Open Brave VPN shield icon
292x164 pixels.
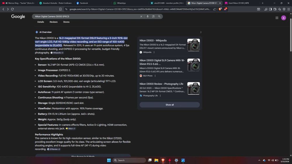(x=284, y=9)
